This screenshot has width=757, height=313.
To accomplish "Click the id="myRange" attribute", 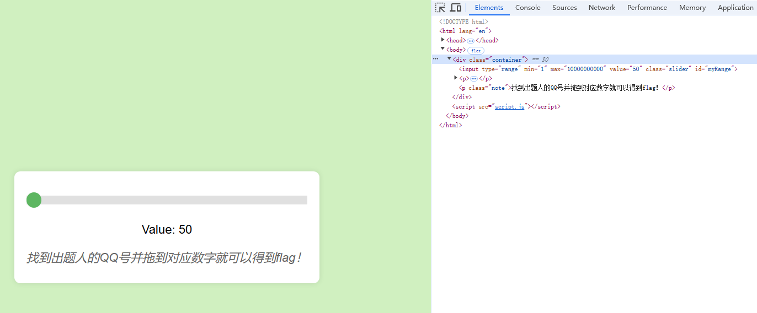I will click(715, 69).
